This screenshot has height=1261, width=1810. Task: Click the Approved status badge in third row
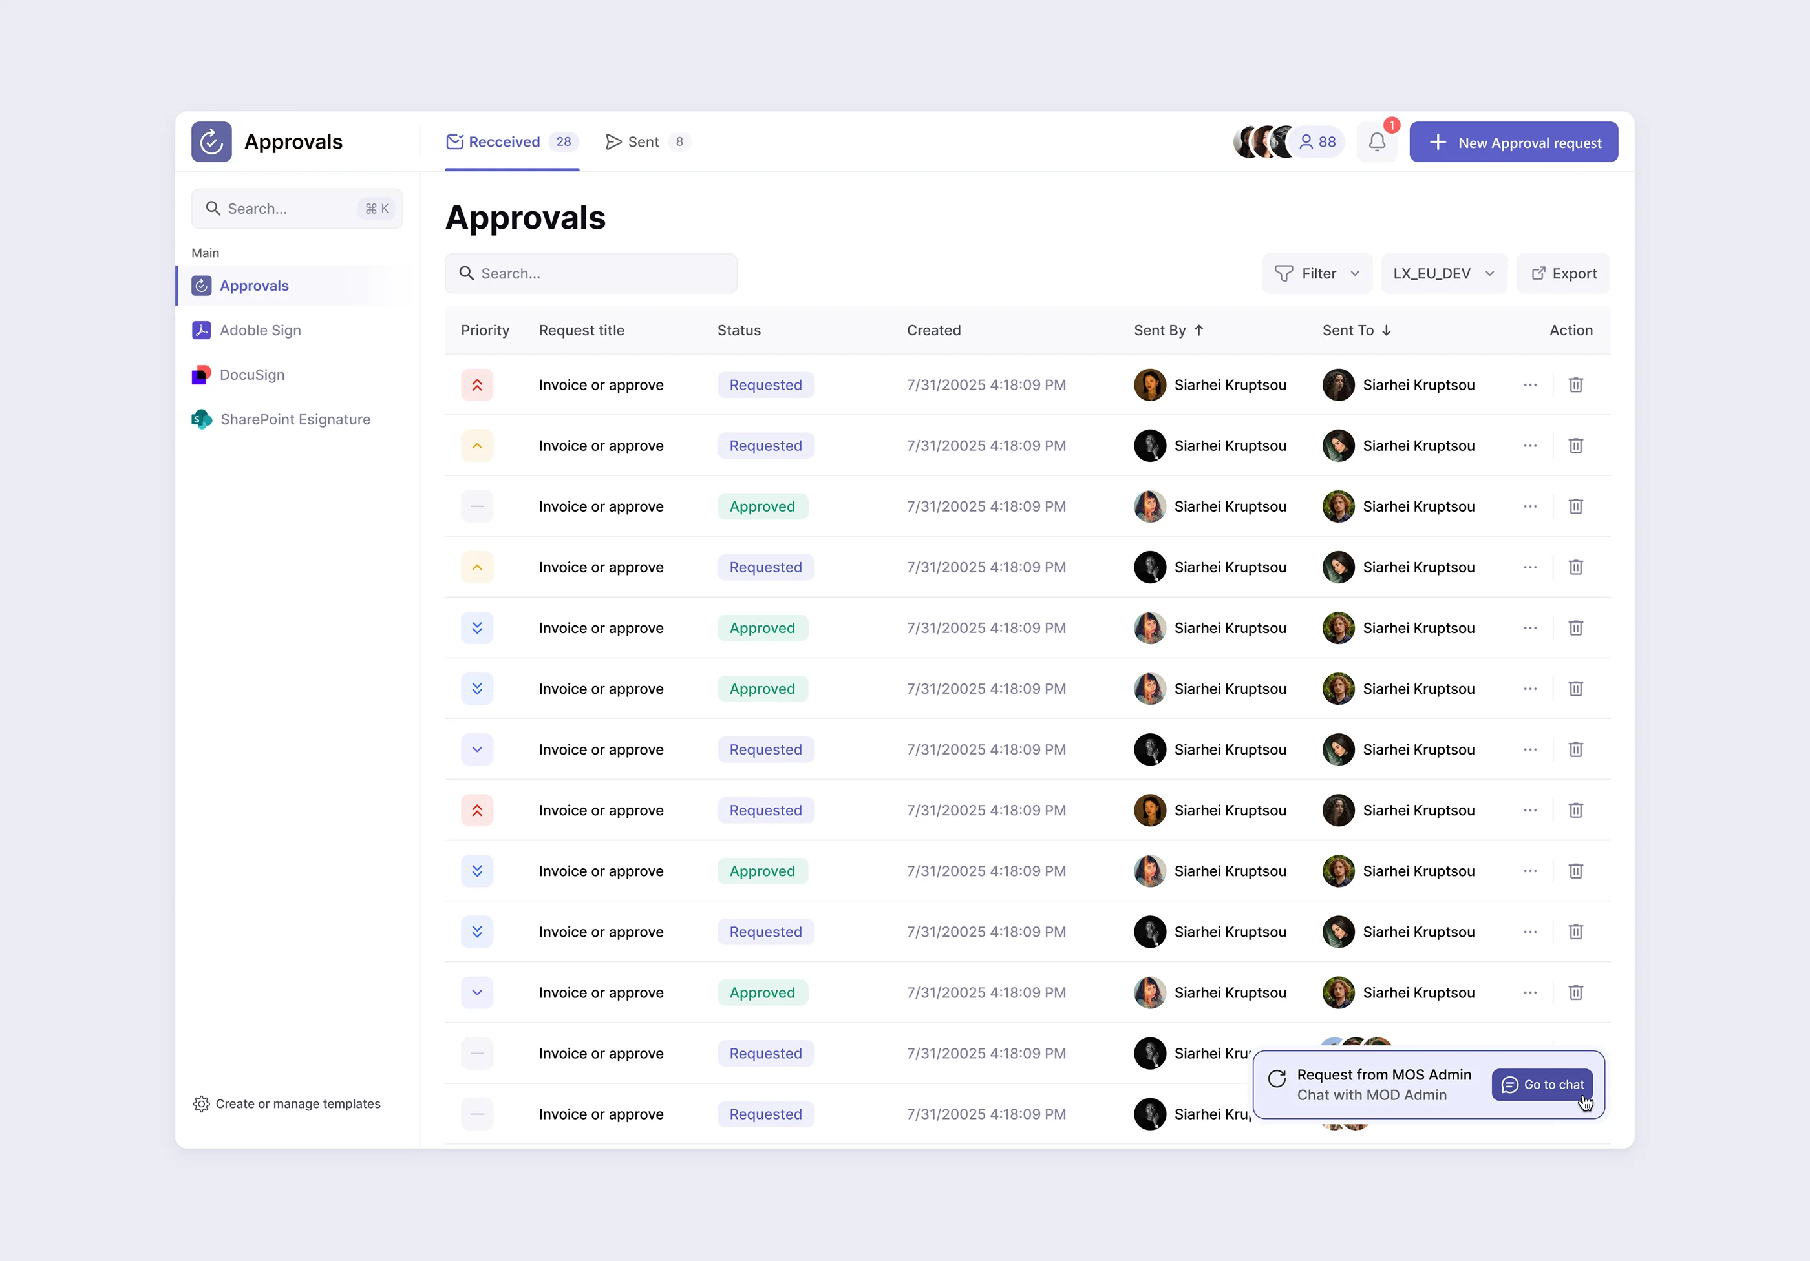761,506
